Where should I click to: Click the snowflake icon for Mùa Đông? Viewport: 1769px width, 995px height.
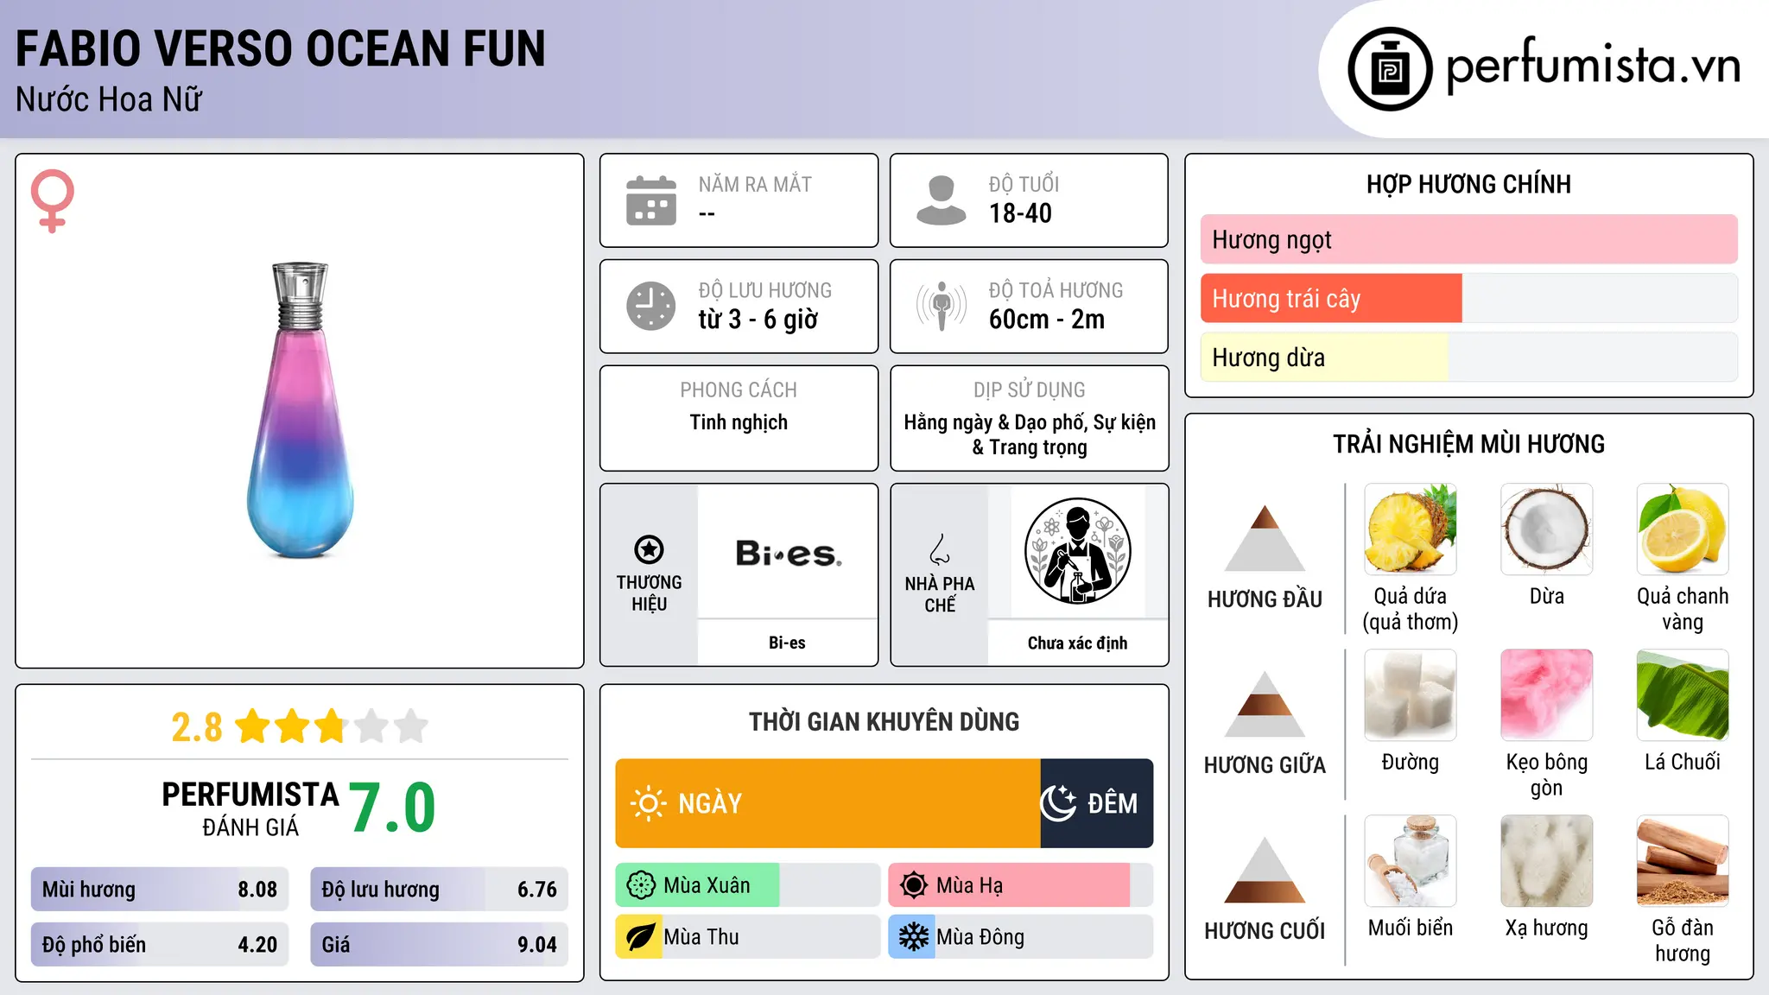pos(913,937)
